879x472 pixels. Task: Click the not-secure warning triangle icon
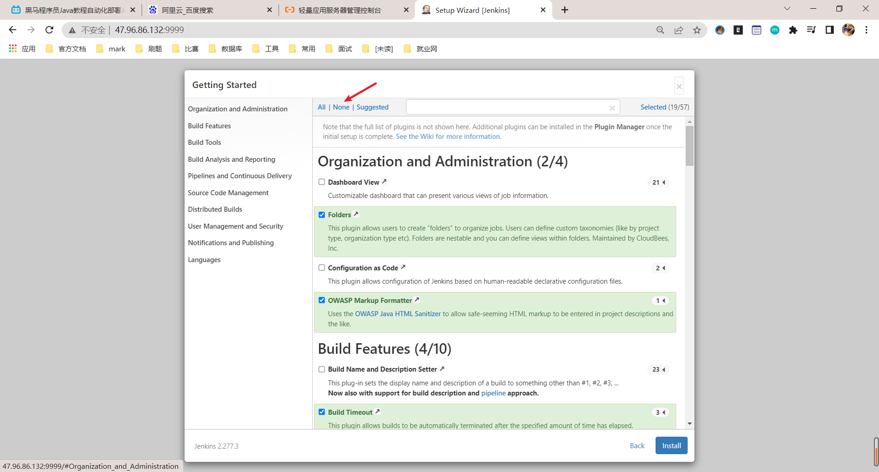(72, 30)
